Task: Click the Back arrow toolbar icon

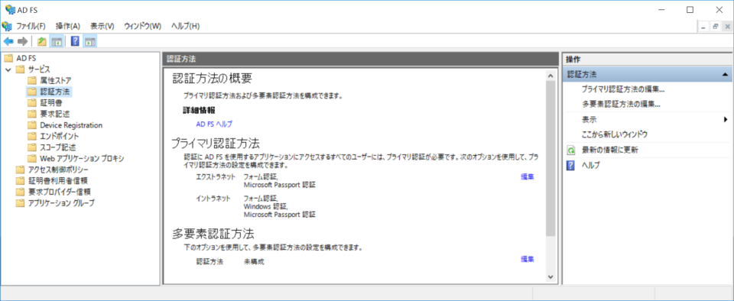Action: click(x=8, y=41)
